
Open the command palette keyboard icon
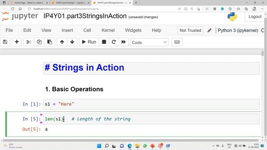[x=177, y=42]
